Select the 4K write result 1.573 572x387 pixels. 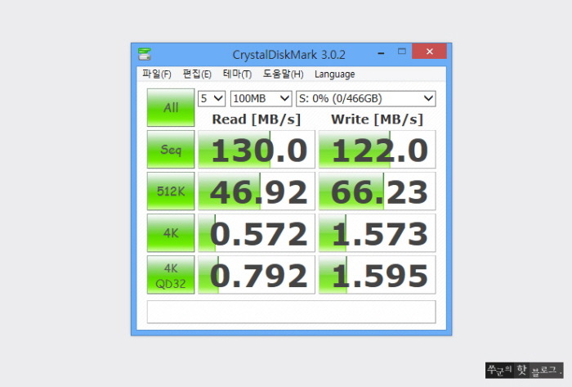[x=378, y=232]
